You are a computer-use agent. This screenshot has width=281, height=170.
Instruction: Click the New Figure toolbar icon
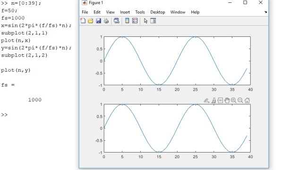(83, 21)
